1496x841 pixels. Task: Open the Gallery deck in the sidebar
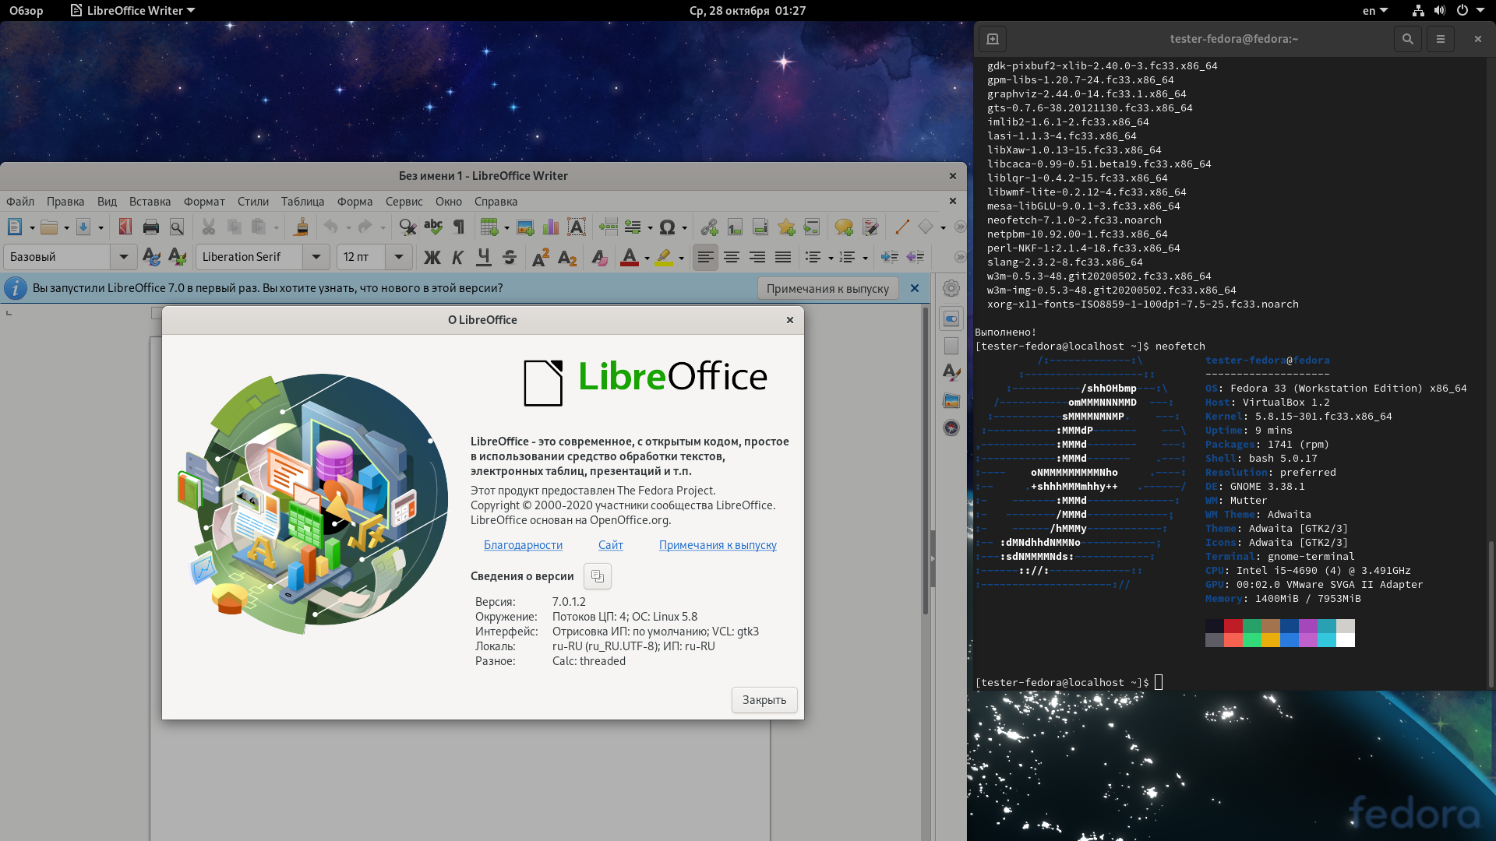[x=951, y=400]
